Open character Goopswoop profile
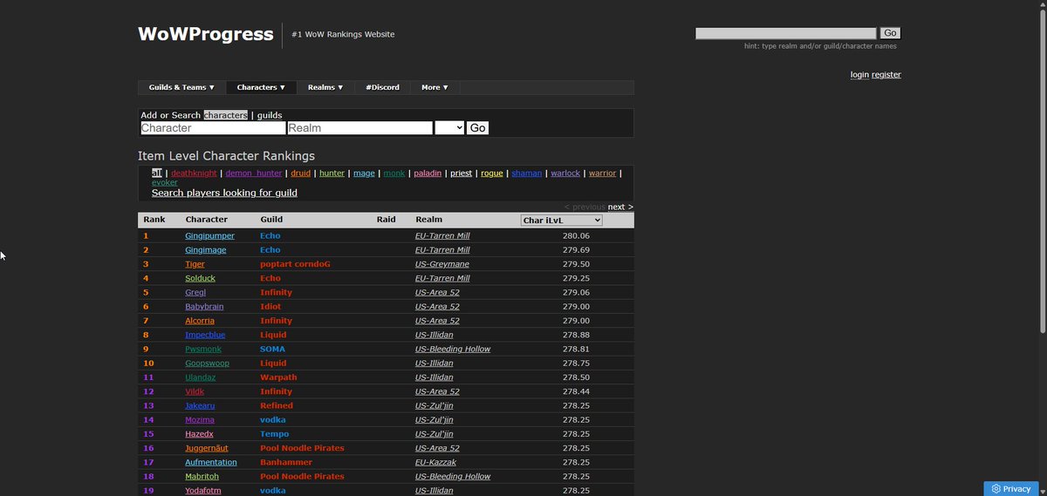Viewport: 1047px width, 496px height. coord(207,364)
